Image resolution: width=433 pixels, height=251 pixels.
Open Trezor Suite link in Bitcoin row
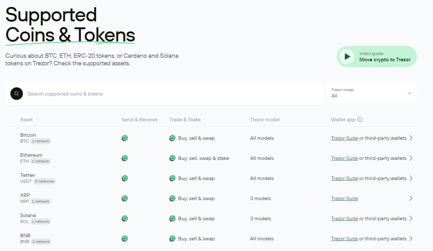click(344, 138)
